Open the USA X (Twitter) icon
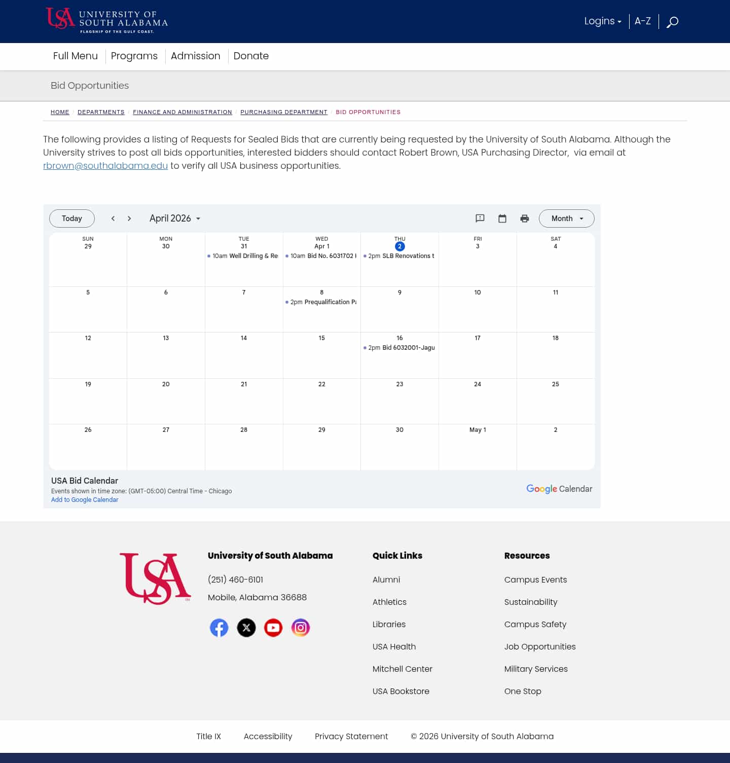The image size is (730, 763). (246, 628)
